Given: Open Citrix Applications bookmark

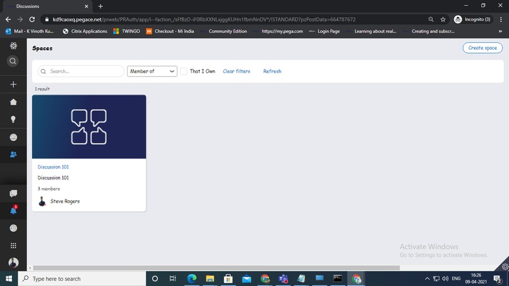Looking at the screenshot, I should click(x=85, y=31).
